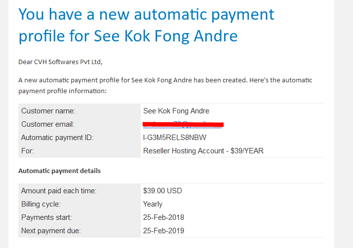Click the Next payment due label
This screenshot has height=248, width=353.
(x=51, y=231)
